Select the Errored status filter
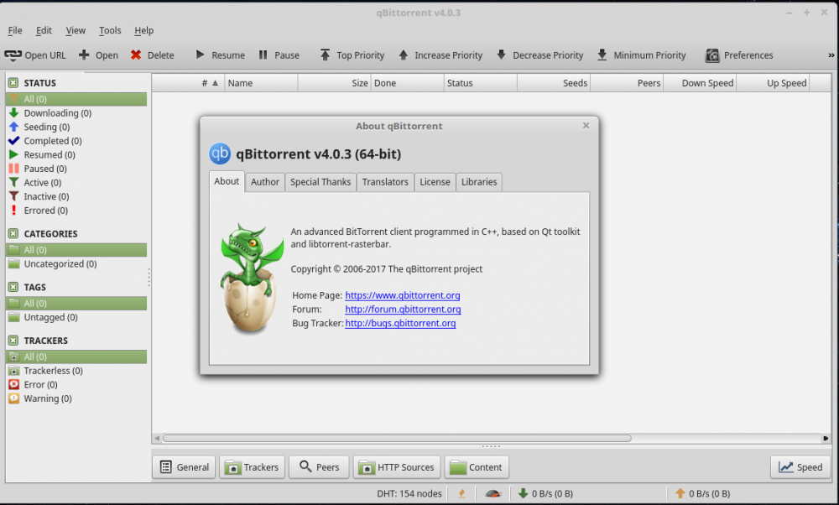The width and height of the screenshot is (839, 505). click(x=76, y=211)
